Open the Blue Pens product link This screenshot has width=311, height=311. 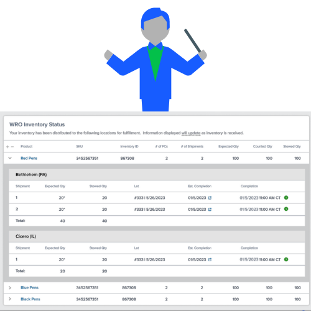[29, 287]
